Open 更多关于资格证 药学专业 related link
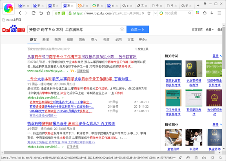Viewport: 226px width, 161px height. point(61,142)
